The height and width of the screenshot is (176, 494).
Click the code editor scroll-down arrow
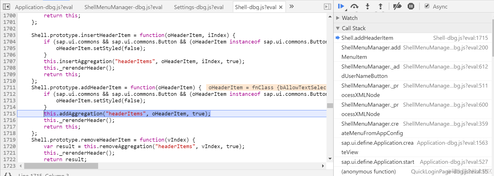click(x=330, y=159)
